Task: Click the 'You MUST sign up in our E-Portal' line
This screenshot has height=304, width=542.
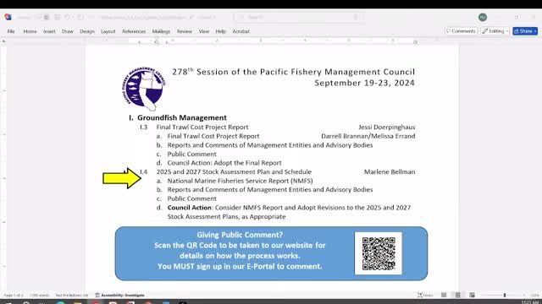Action: (x=240, y=267)
